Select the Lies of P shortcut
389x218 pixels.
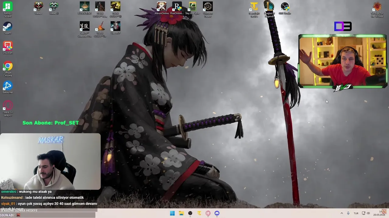click(x=115, y=28)
